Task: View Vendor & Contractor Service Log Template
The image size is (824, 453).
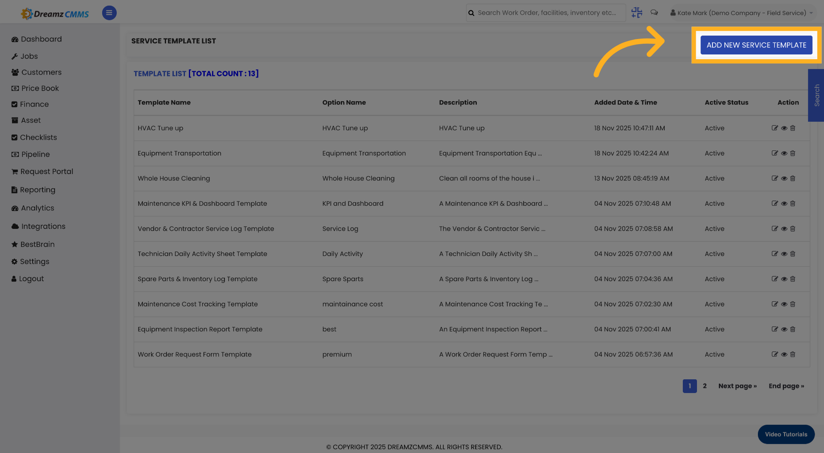Action: point(784,229)
